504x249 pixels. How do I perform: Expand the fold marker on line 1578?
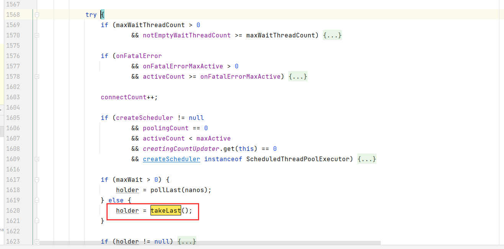pyautogui.click(x=37, y=77)
